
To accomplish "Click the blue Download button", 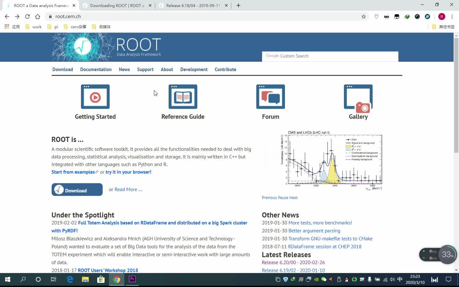I will pos(77,189).
